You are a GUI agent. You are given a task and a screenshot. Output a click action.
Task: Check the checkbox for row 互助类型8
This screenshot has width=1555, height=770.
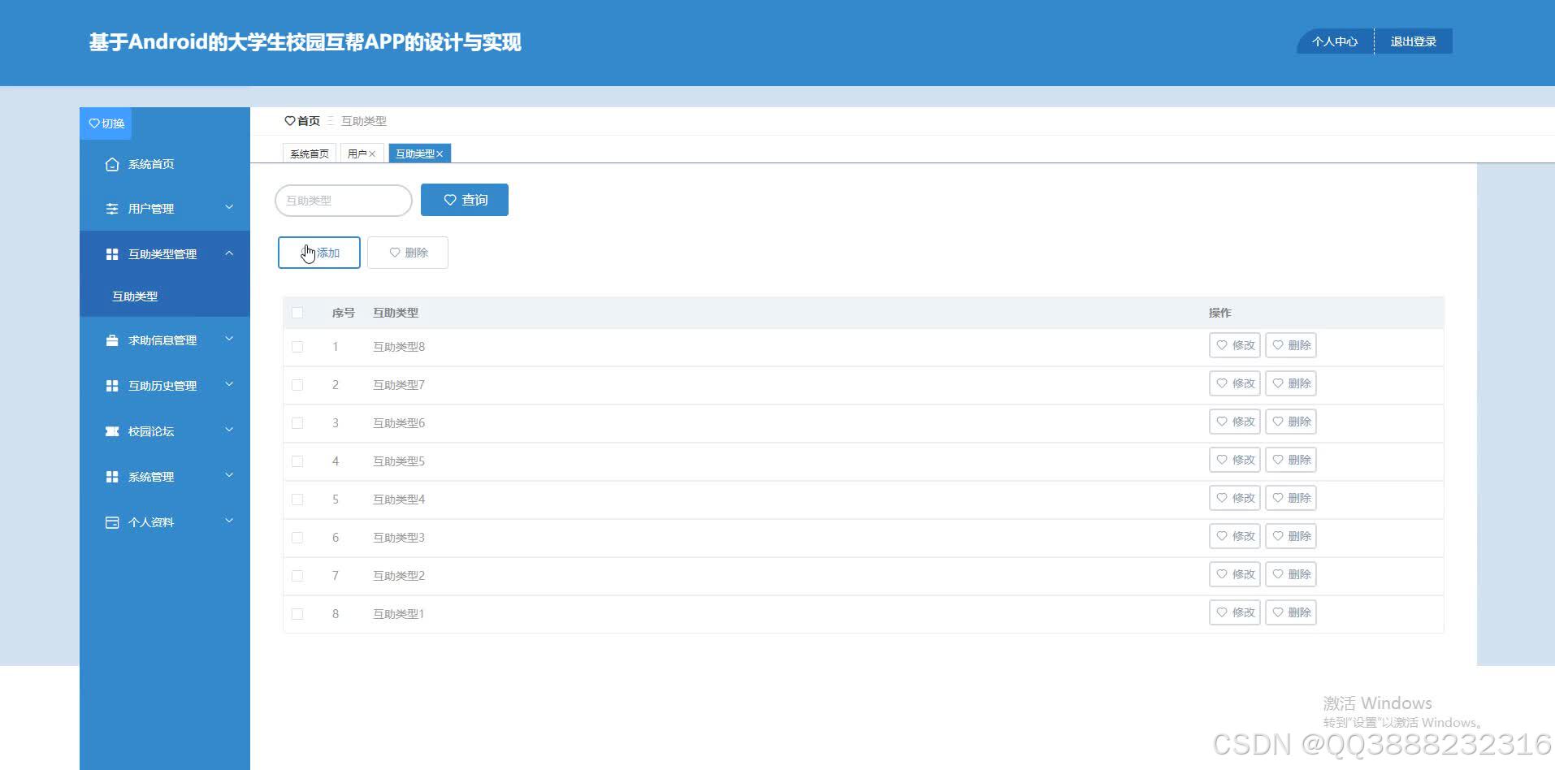pyautogui.click(x=297, y=346)
